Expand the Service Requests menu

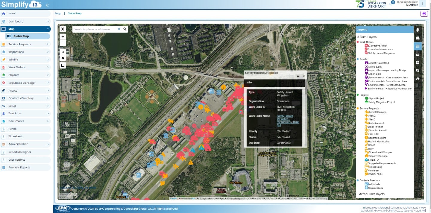pos(25,44)
